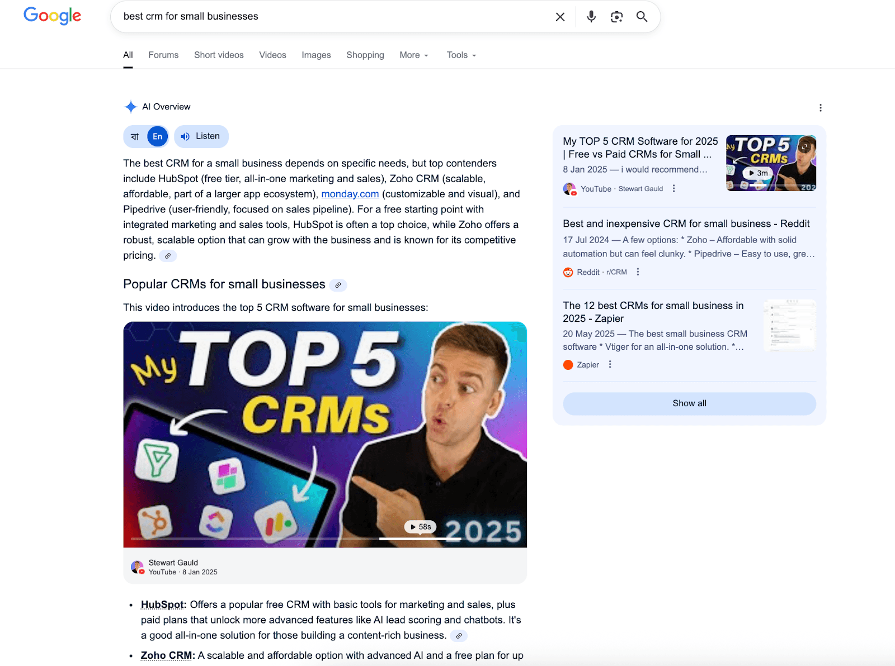The width and height of the screenshot is (895, 666).
Task: Click Stewart Gauld avatar below main video
Action: coord(137,567)
